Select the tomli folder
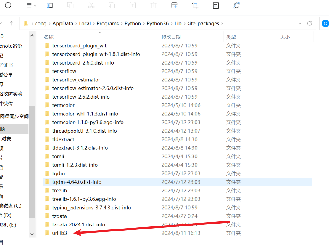Viewport: 329px width, 246px height. point(58,156)
